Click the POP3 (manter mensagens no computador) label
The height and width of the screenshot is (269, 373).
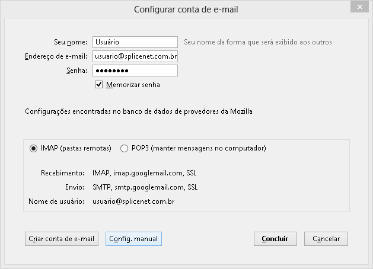click(x=199, y=148)
